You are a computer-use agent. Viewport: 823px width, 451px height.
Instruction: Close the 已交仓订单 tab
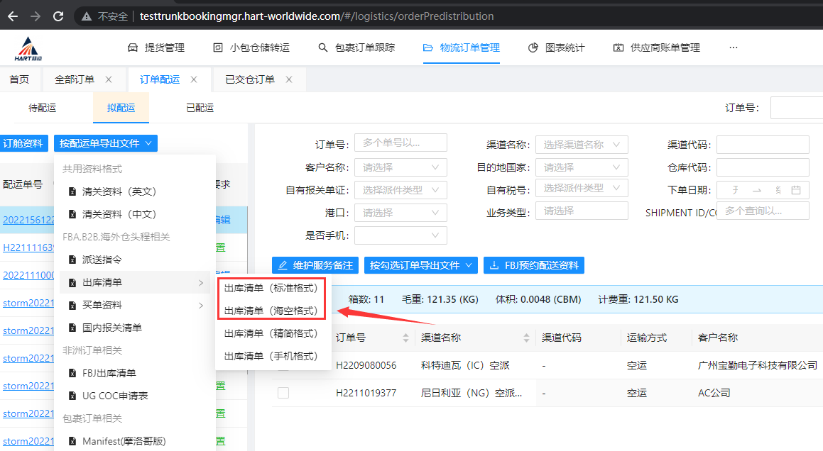[x=289, y=79]
